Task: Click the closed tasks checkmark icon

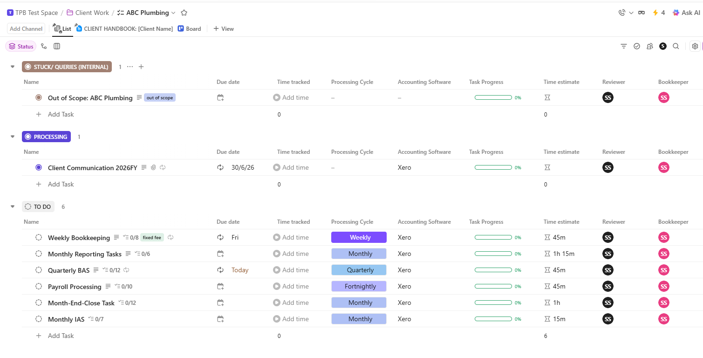Action: click(636, 46)
